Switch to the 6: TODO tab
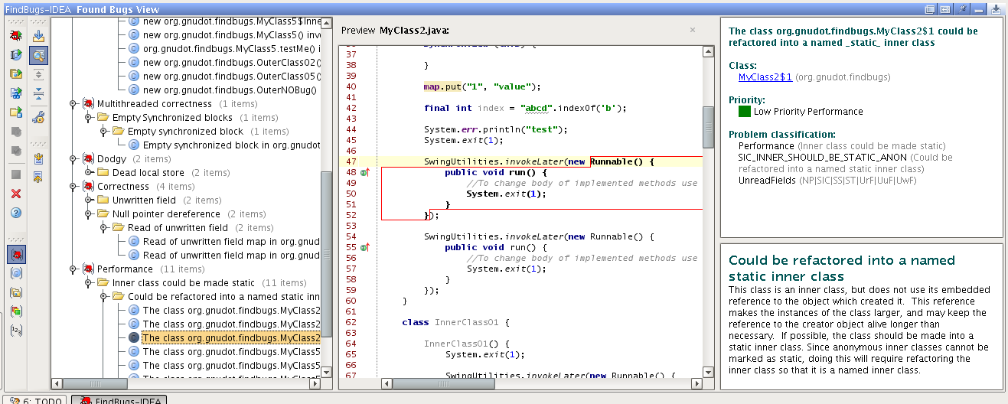 point(34,399)
